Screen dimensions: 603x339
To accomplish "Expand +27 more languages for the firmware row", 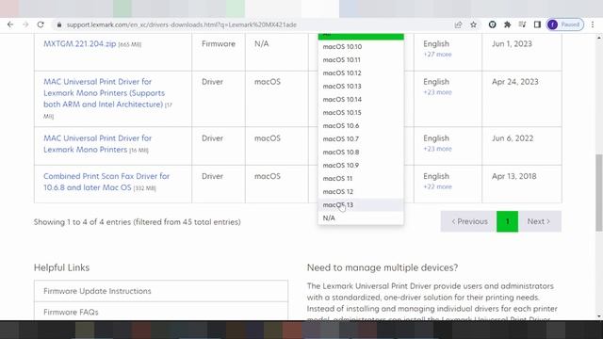I will [x=437, y=55].
